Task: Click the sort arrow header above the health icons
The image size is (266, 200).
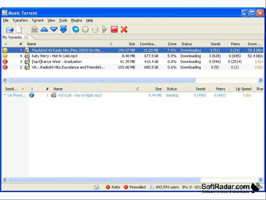Action: point(6,44)
